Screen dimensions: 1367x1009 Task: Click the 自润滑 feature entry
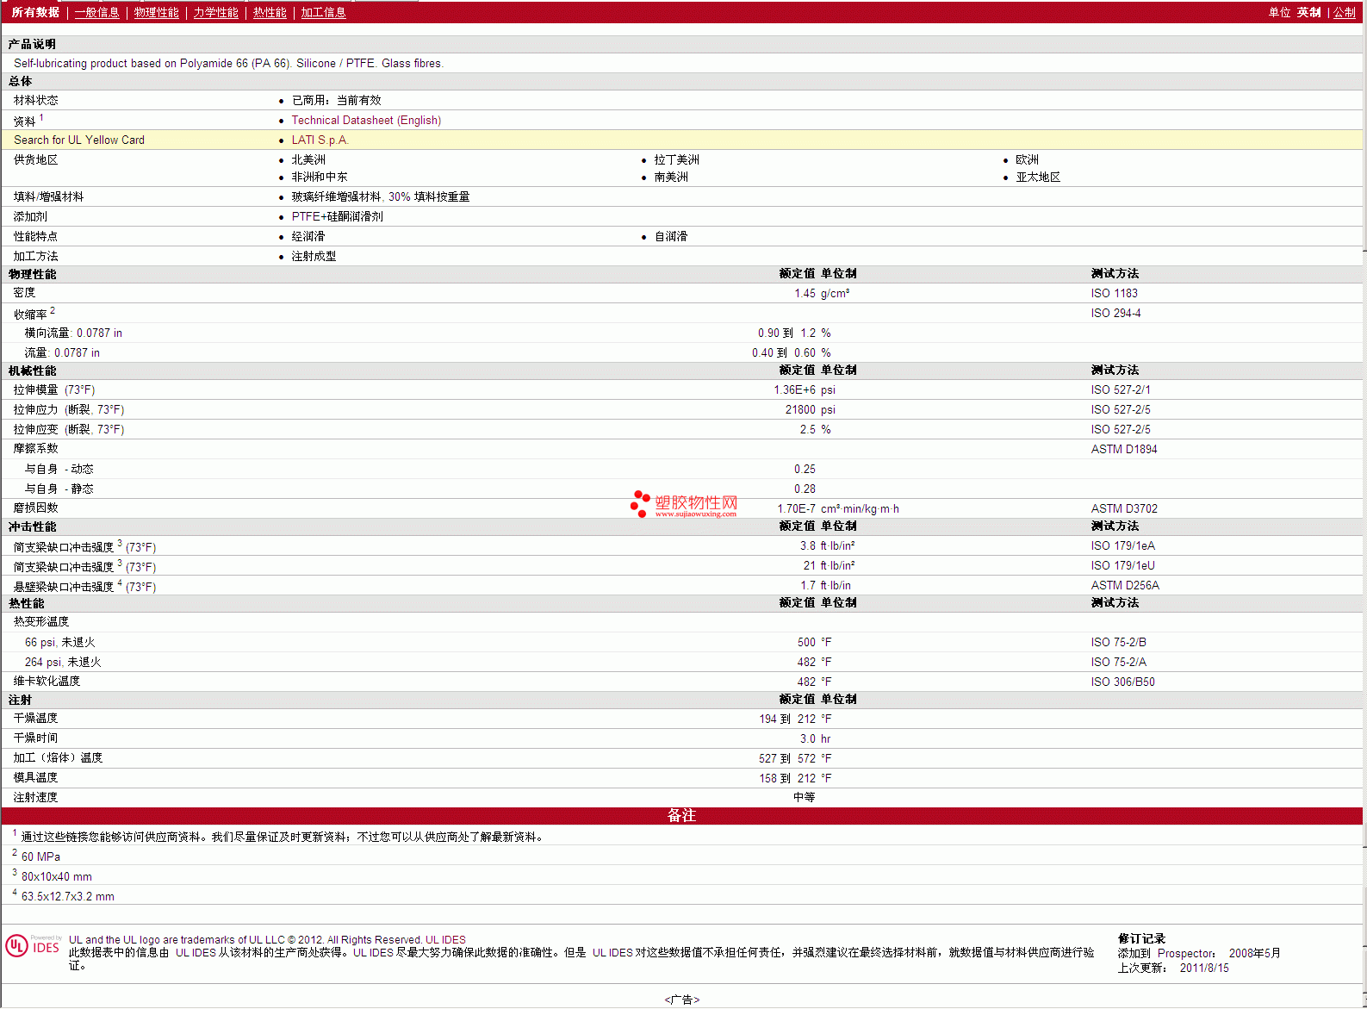(x=671, y=237)
